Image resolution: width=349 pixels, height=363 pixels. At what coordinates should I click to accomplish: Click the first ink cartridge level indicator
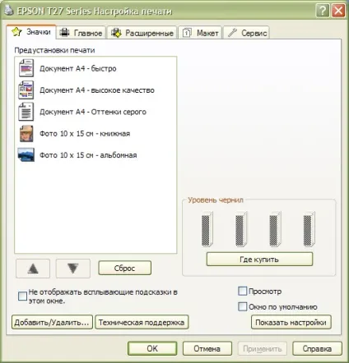(x=207, y=229)
